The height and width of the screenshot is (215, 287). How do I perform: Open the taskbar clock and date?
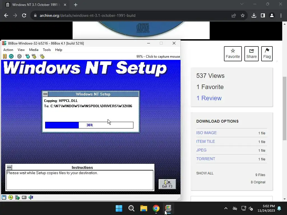[x=266, y=208]
